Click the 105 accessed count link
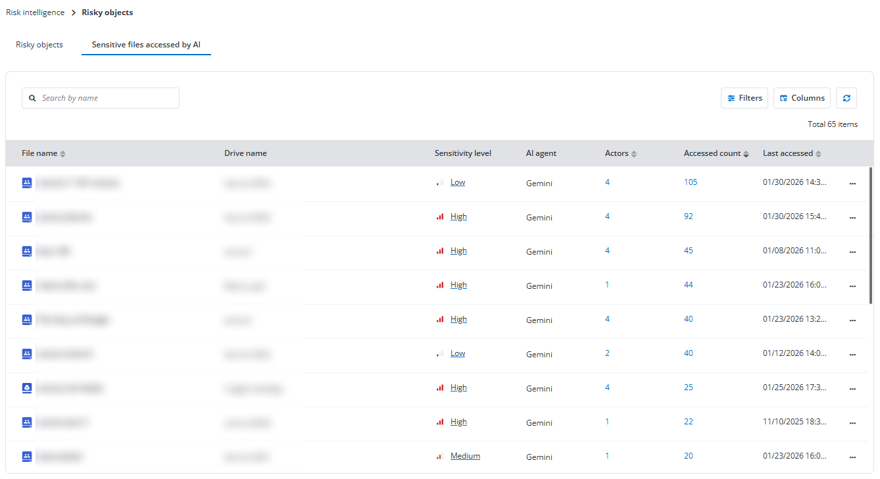The height and width of the screenshot is (479, 880). coord(691,182)
